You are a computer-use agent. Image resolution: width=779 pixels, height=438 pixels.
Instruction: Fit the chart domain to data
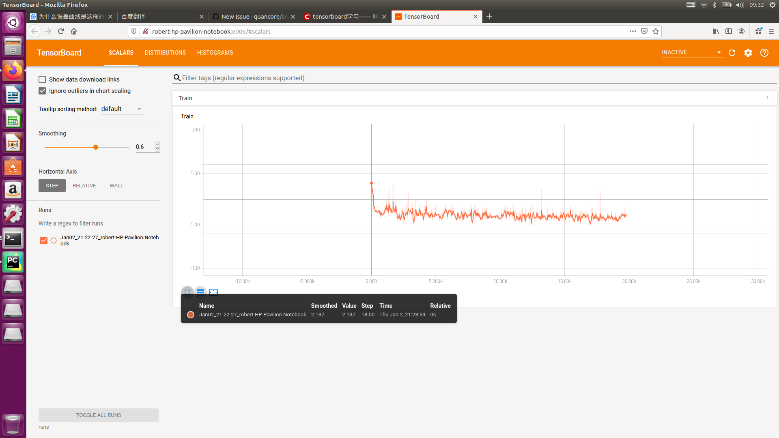(213, 292)
